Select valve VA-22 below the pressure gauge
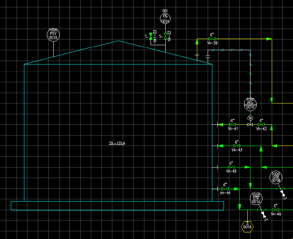This screenshot has width=293, height=239. [165, 36]
